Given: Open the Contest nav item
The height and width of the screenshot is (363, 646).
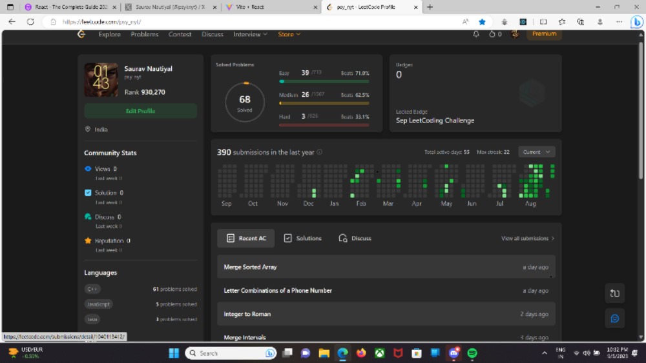Looking at the screenshot, I should pyautogui.click(x=180, y=34).
